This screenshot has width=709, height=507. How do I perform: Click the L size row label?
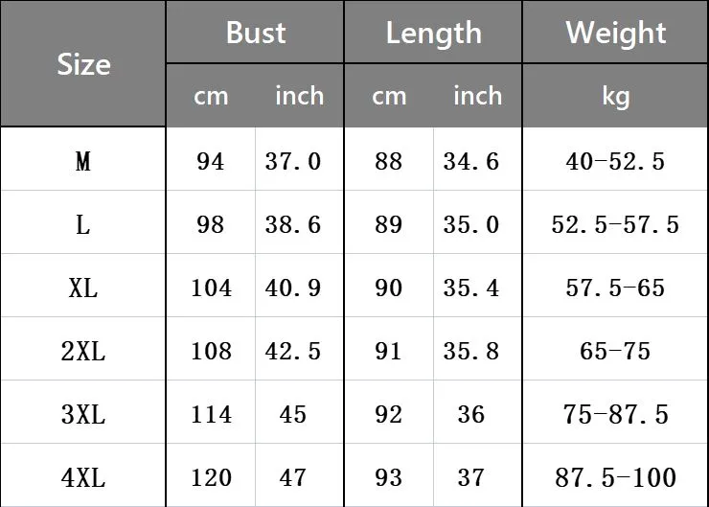(83, 224)
